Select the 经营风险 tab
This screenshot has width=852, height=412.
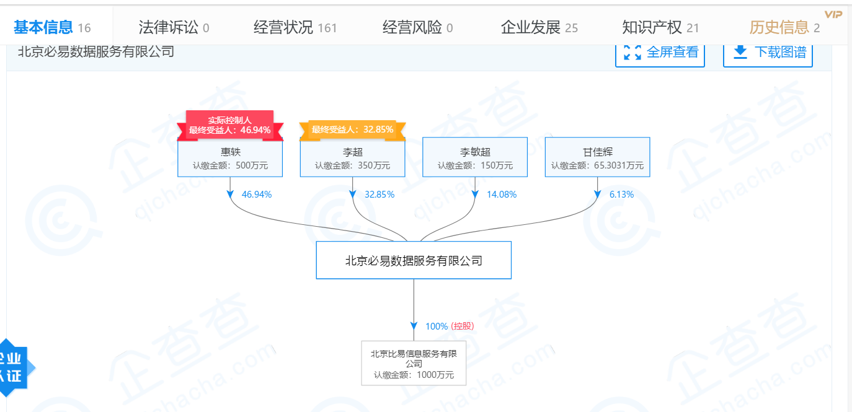(418, 27)
